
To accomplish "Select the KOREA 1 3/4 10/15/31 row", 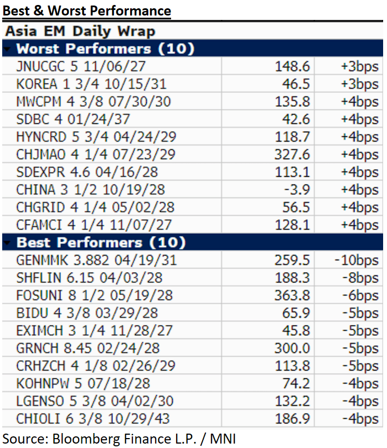I will (91, 84).
